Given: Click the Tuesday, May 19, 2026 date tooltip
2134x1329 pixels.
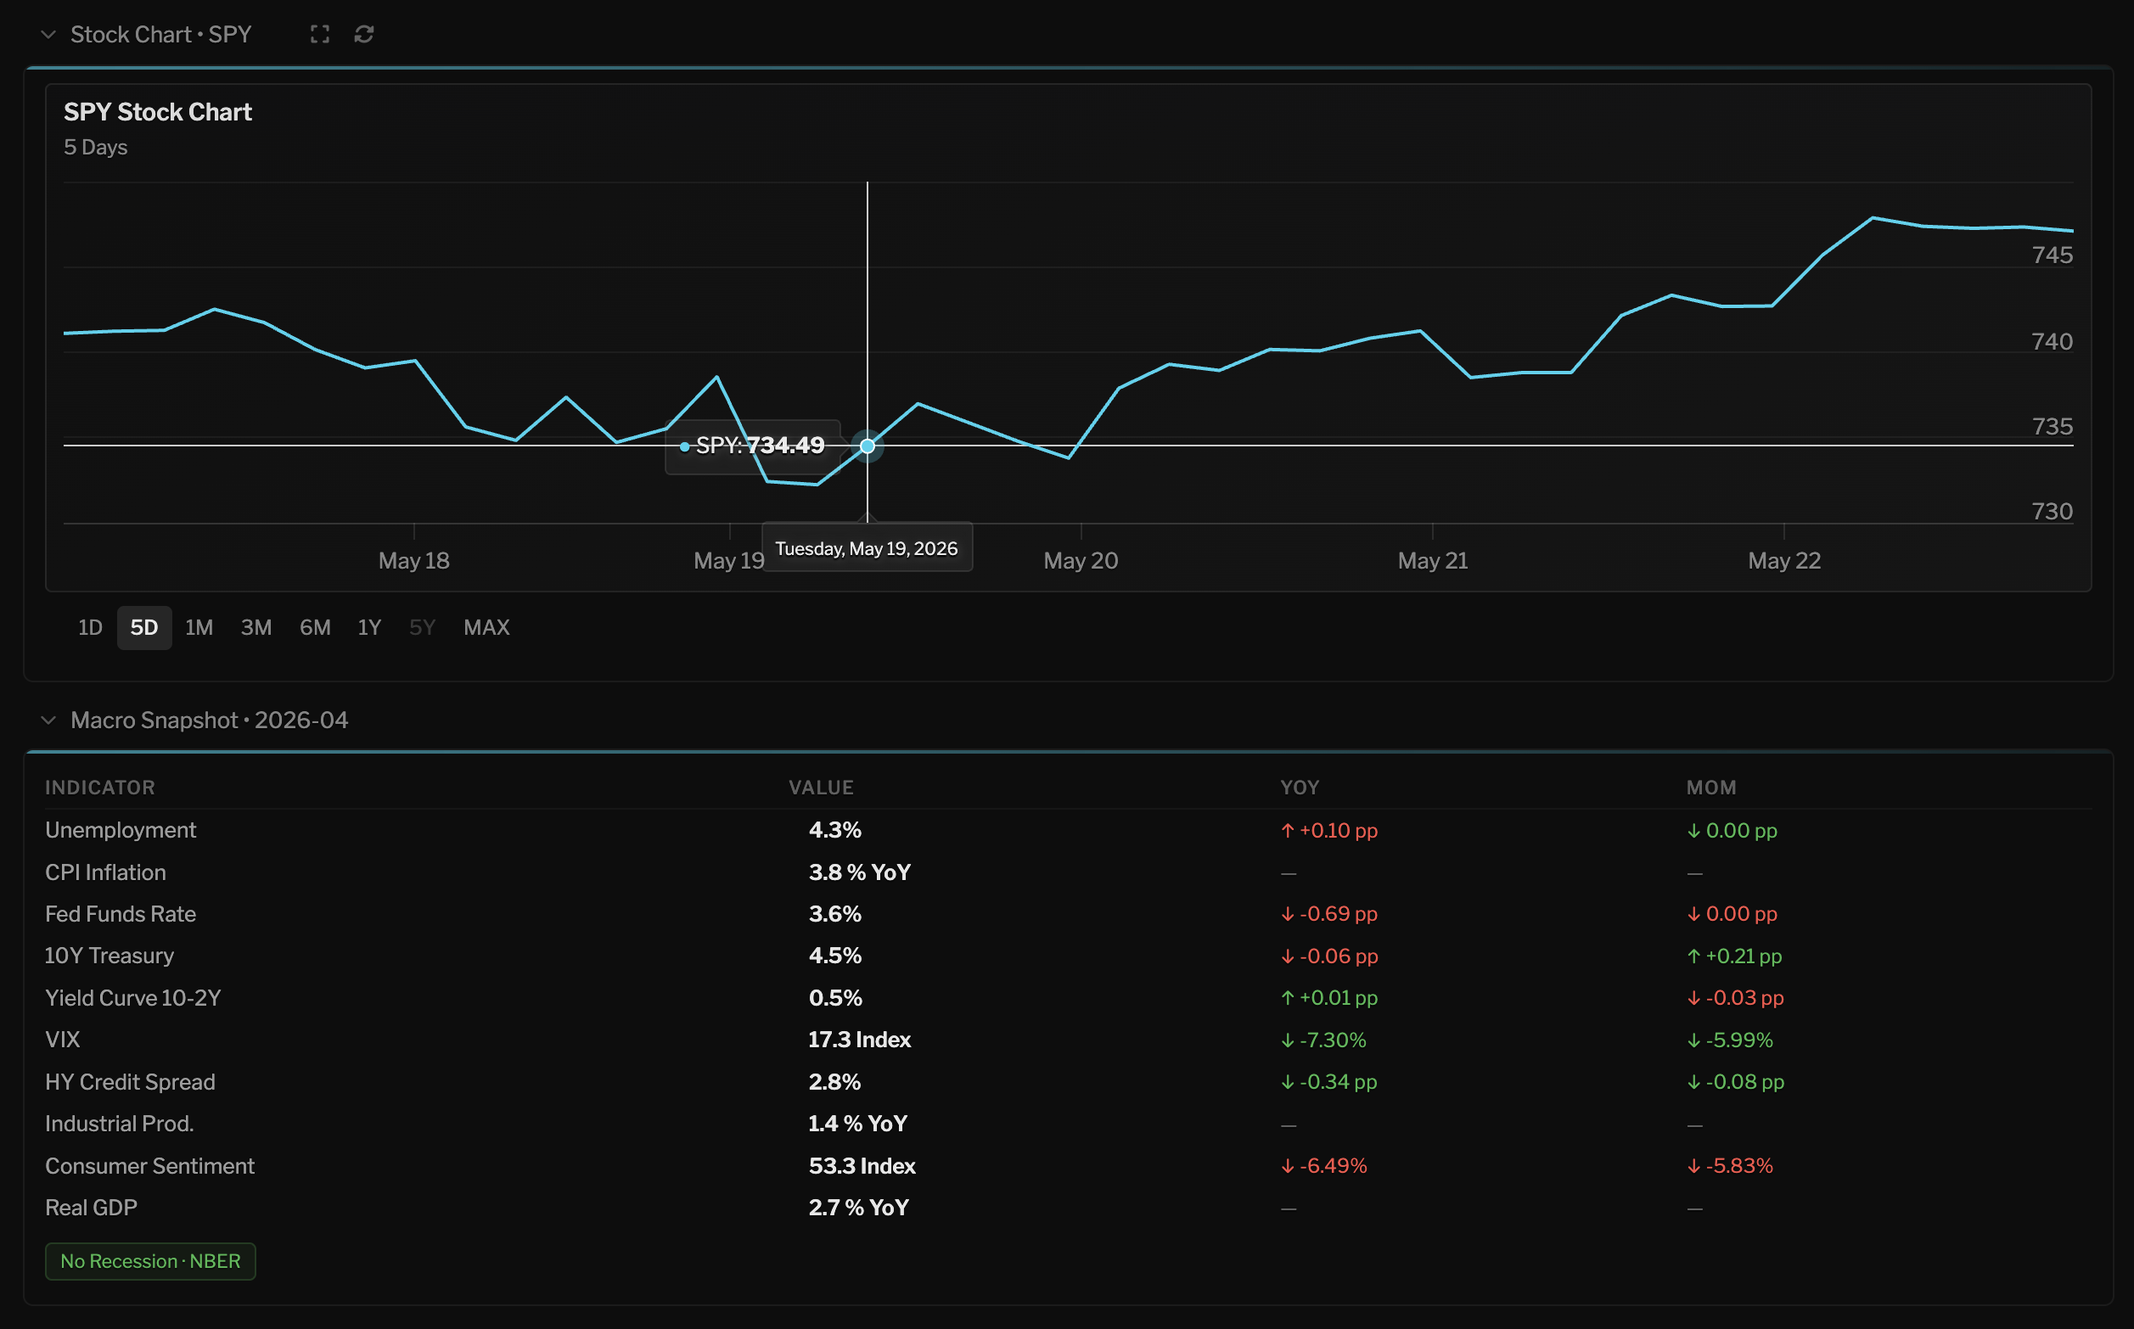Looking at the screenshot, I should pyautogui.click(x=868, y=547).
